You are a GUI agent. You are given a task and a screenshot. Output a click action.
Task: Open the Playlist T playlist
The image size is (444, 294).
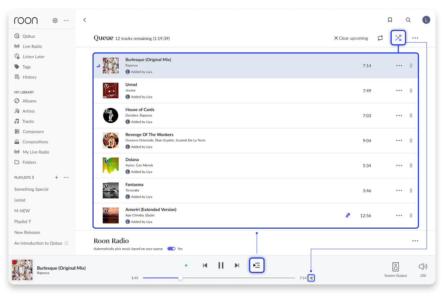[x=22, y=222]
